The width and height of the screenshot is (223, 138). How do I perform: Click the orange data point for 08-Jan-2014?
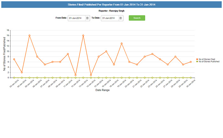tap(53, 62)
